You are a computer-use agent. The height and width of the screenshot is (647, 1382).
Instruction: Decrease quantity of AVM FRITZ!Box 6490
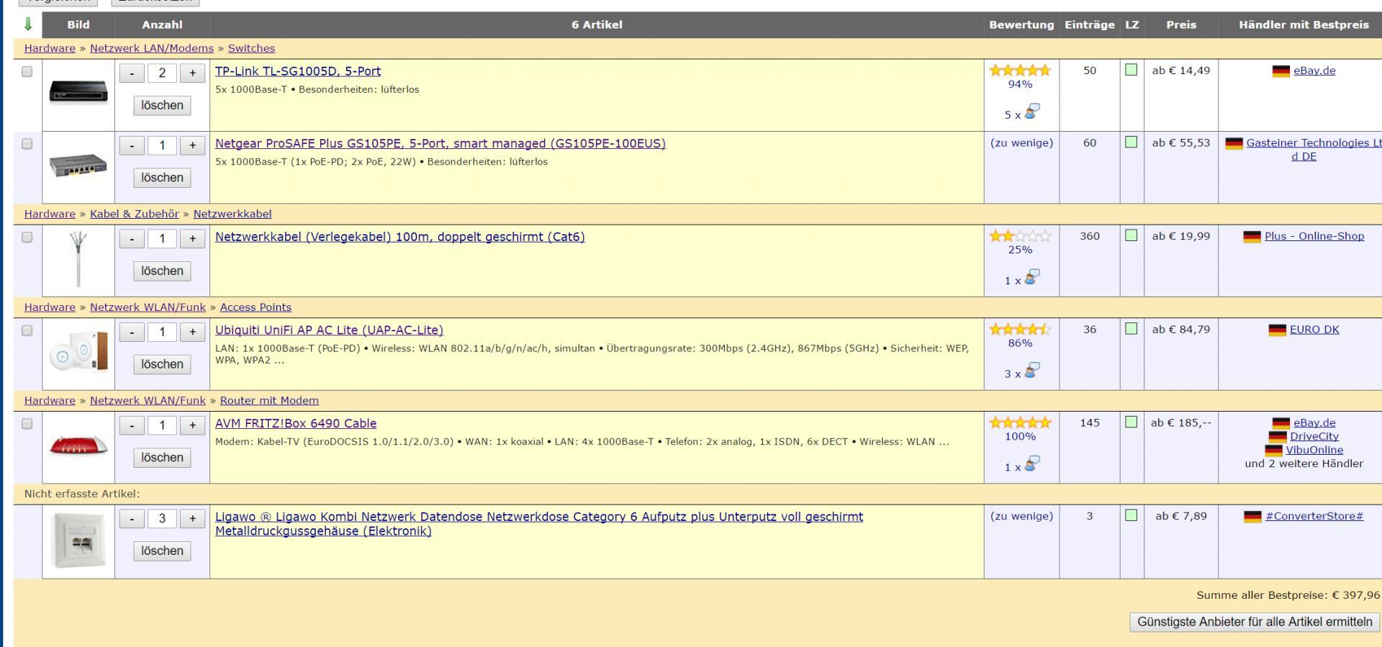[x=132, y=425]
